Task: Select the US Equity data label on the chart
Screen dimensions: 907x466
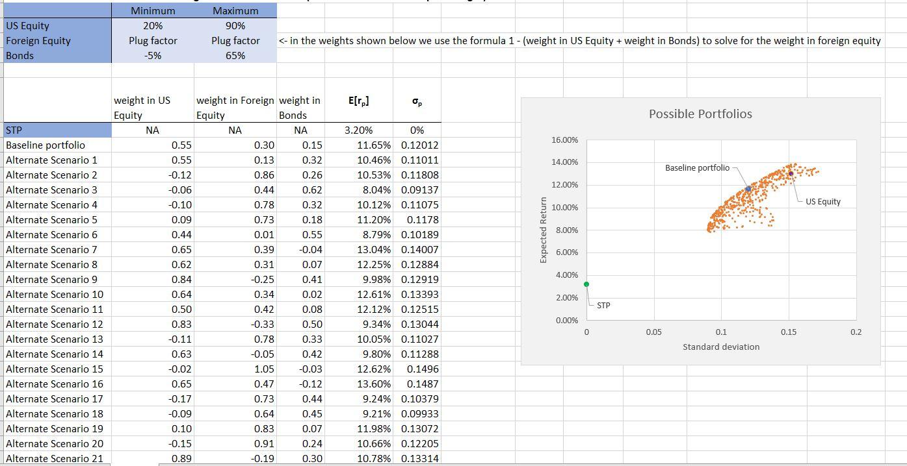Action: click(x=821, y=202)
